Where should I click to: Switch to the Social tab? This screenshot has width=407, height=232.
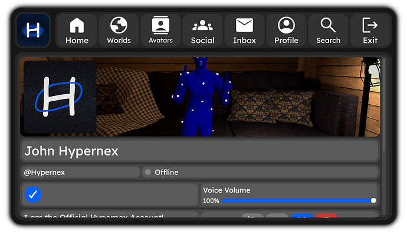[x=203, y=31]
